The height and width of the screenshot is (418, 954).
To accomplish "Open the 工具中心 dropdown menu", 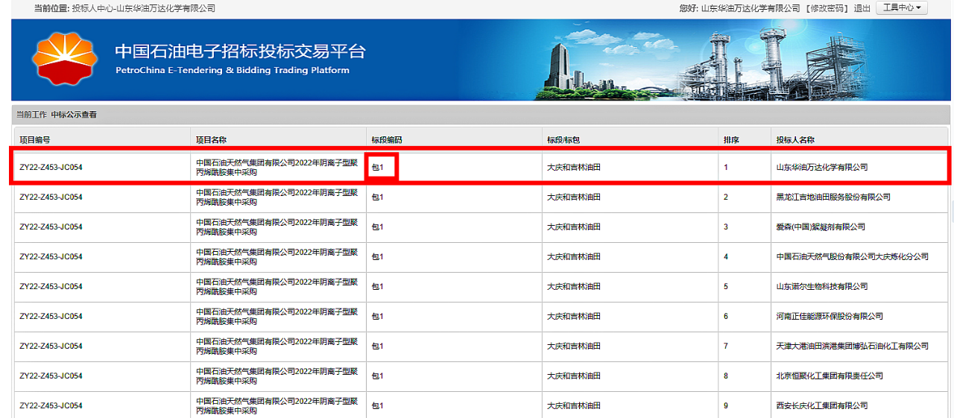I will (901, 8).
